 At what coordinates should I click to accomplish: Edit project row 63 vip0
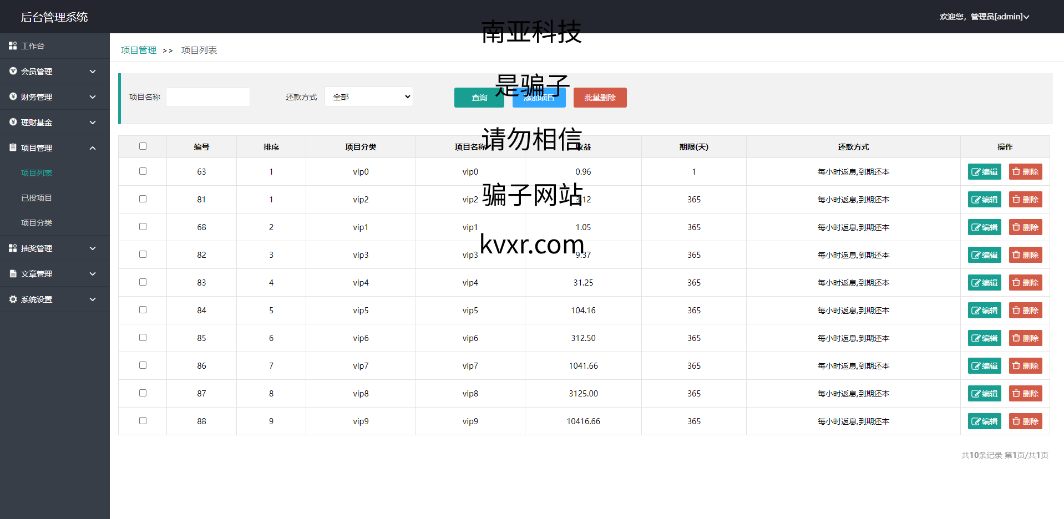(984, 172)
